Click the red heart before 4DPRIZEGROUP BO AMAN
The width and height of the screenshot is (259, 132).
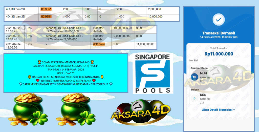38,81
